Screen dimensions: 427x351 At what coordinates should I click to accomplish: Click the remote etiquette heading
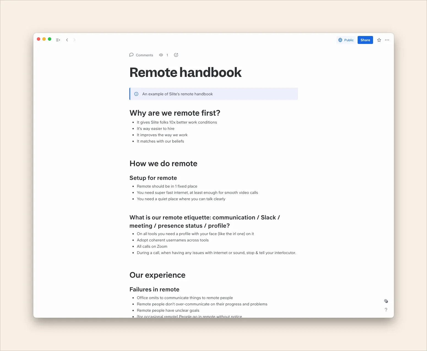tap(205, 222)
